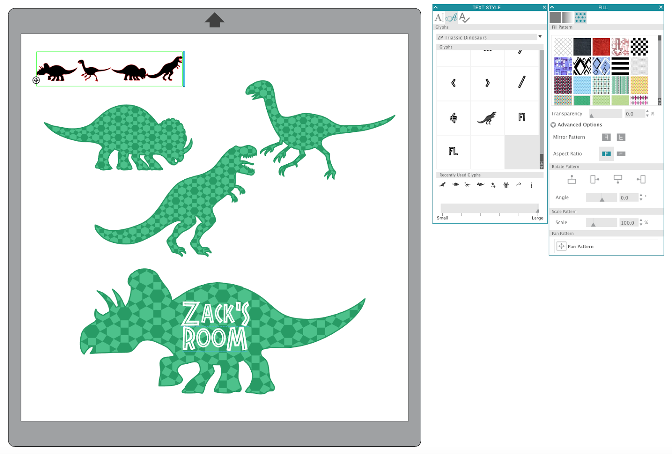672x454 pixels.
Task: Collapse the Fill panel with its chevron
Action: point(552,7)
